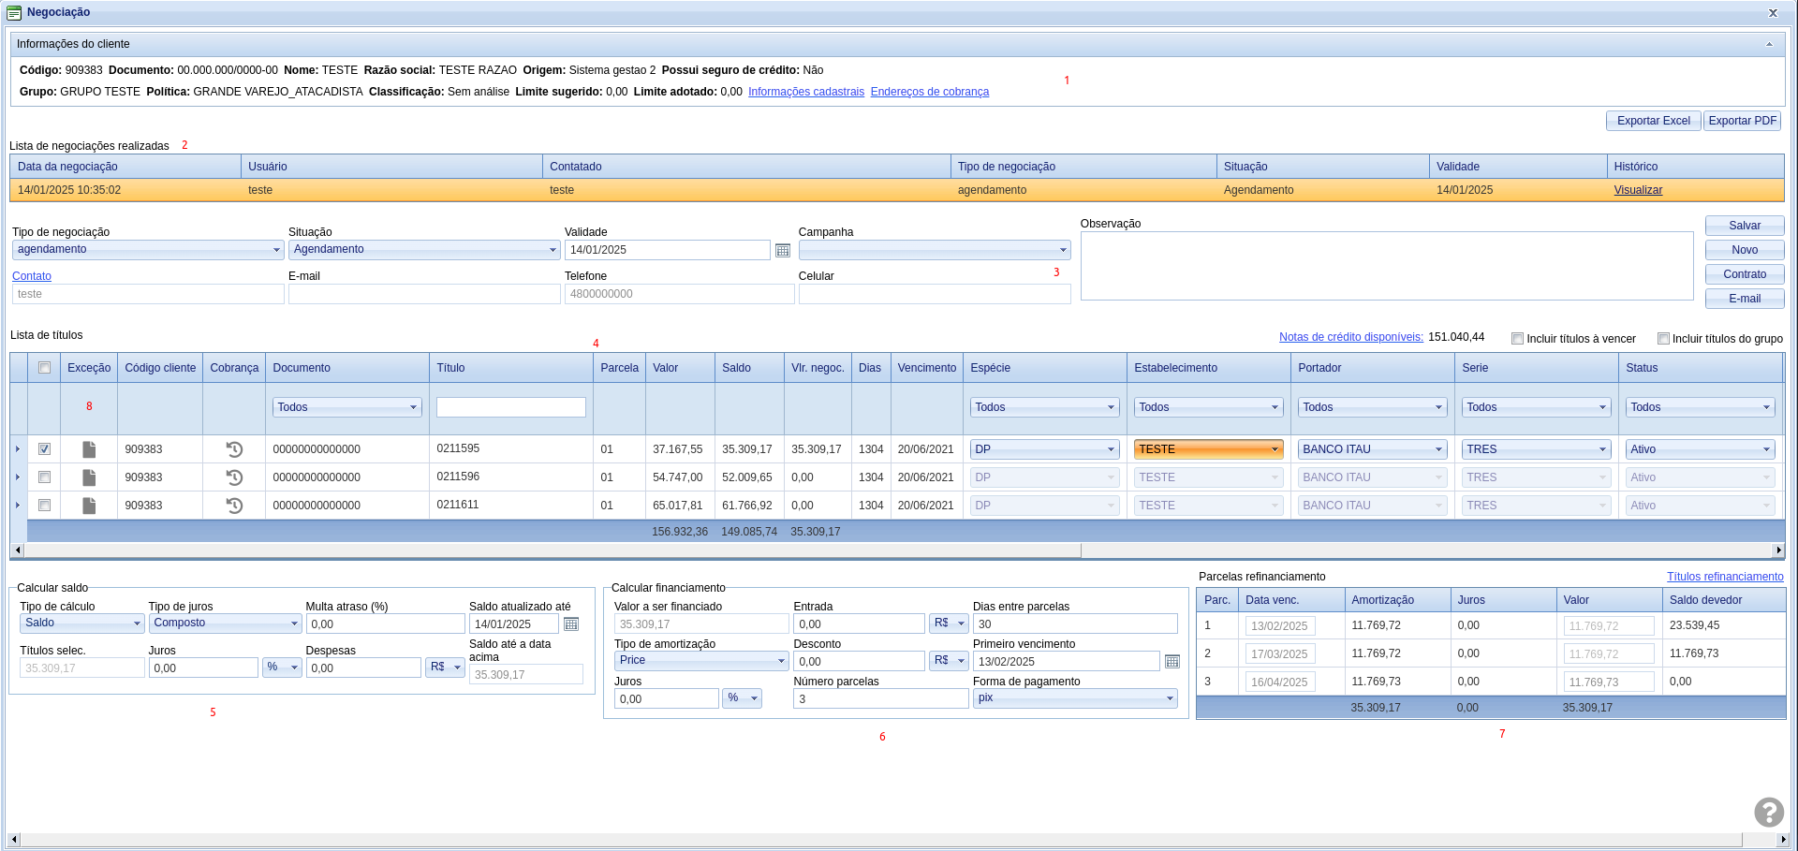Uncheck the checkbox for título 0211595
The height and width of the screenshot is (851, 1798).
point(44,449)
